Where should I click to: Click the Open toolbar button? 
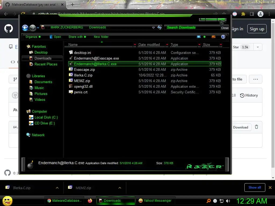[55, 37]
